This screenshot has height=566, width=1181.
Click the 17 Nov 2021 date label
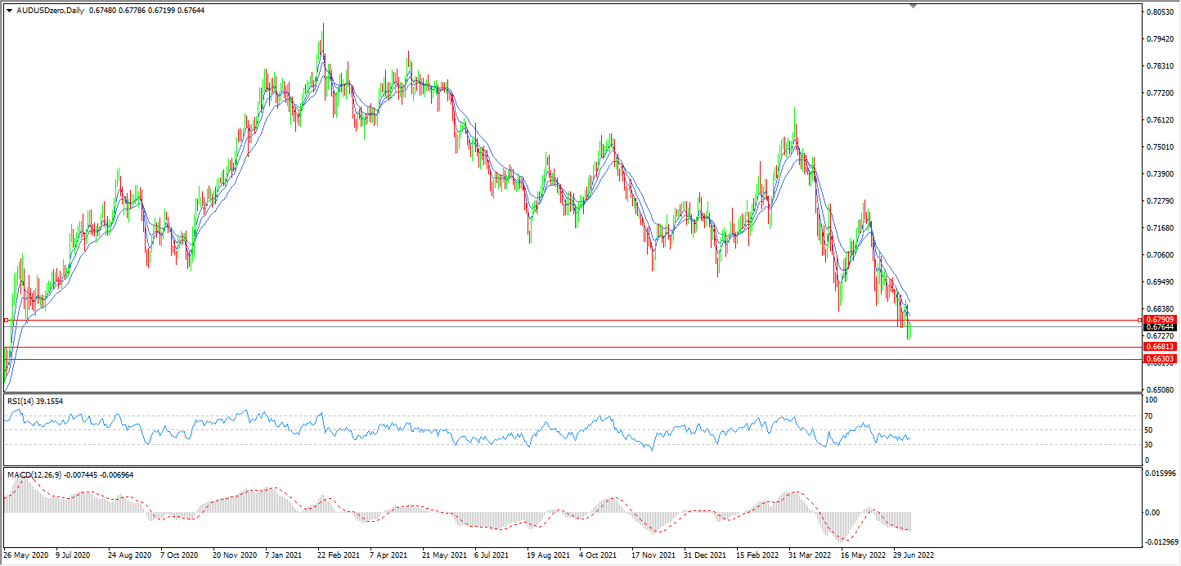(653, 555)
